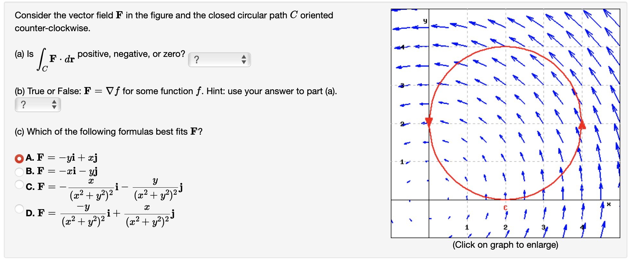Click the up-down stepper arrows beside part (a) dropdown
The image size is (628, 259).
245,59
